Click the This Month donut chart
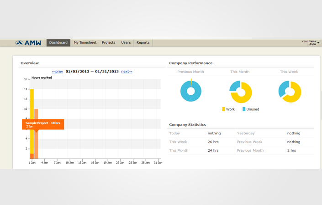322x205 pixels. coord(241,92)
